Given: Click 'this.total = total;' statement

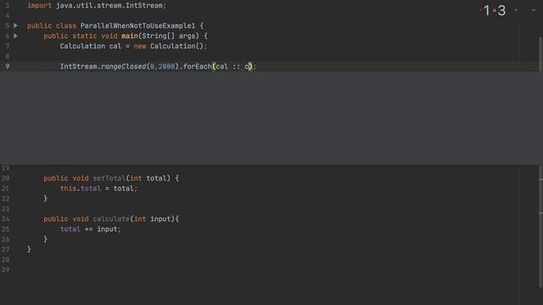Looking at the screenshot, I should tap(98, 188).
